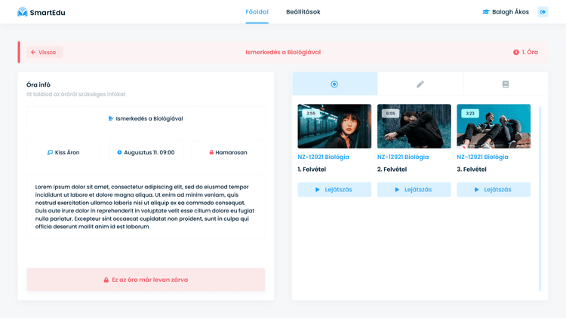
Task: Click the Augusztus 11. 09:00 date box
Action: pos(146,152)
